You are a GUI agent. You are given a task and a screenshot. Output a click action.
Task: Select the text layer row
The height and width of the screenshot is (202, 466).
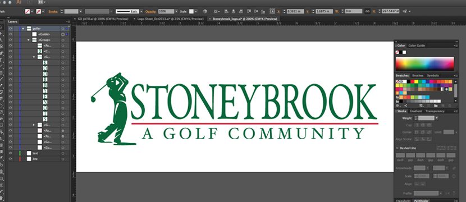point(39,153)
